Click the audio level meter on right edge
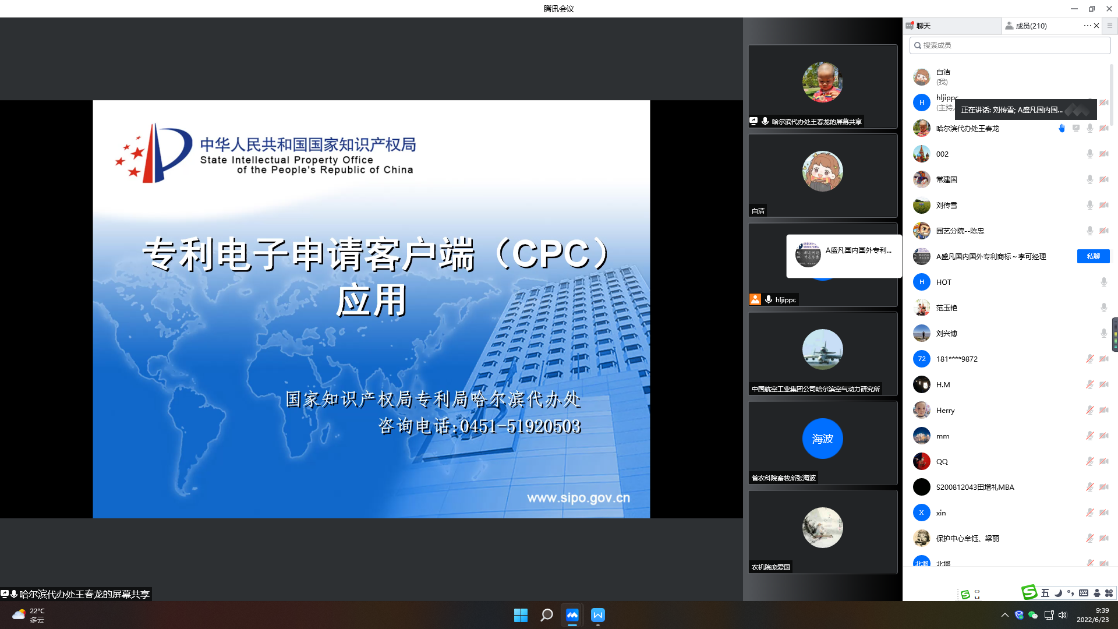 [x=1115, y=335]
